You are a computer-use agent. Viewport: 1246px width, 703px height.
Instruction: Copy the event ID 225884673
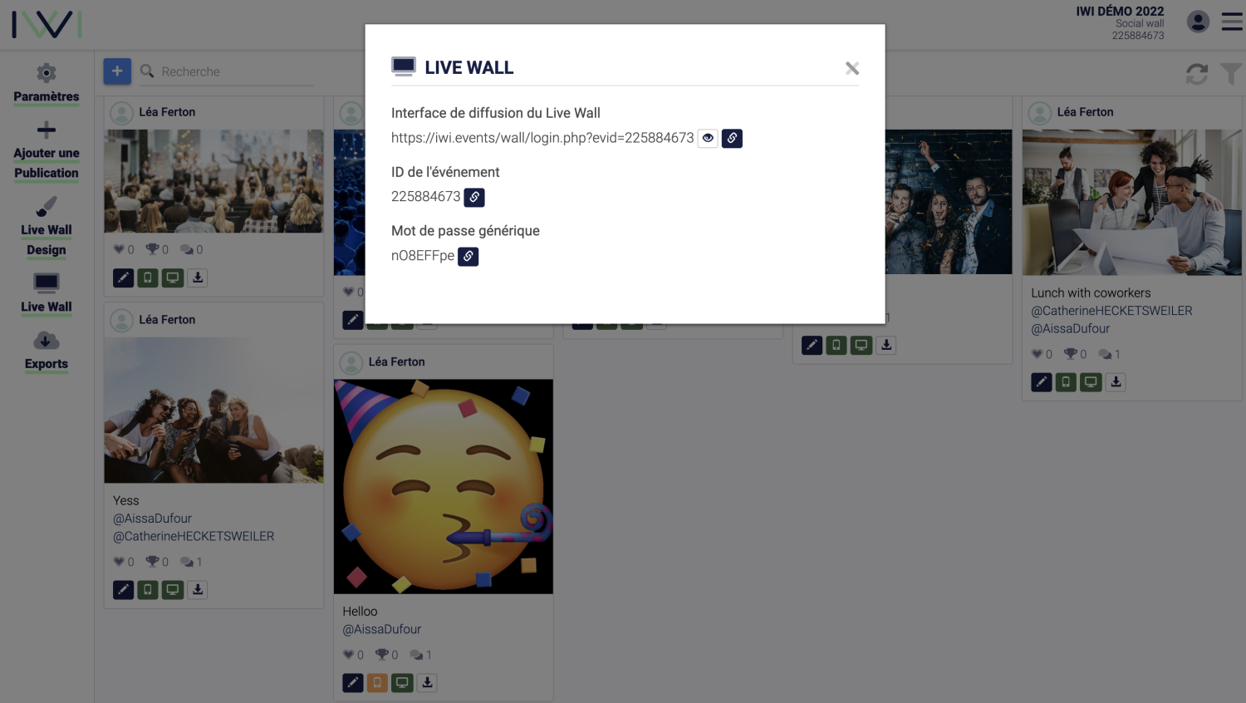tap(474, 197)
